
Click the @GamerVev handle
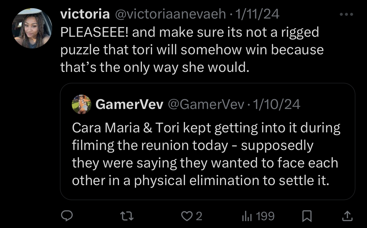pos(206,104)
